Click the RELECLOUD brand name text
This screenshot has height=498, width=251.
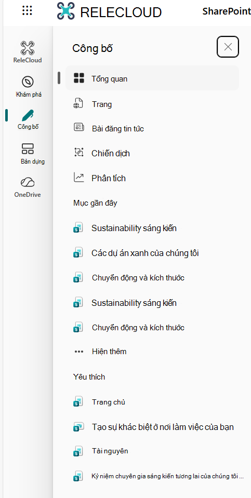pos(121,12)
